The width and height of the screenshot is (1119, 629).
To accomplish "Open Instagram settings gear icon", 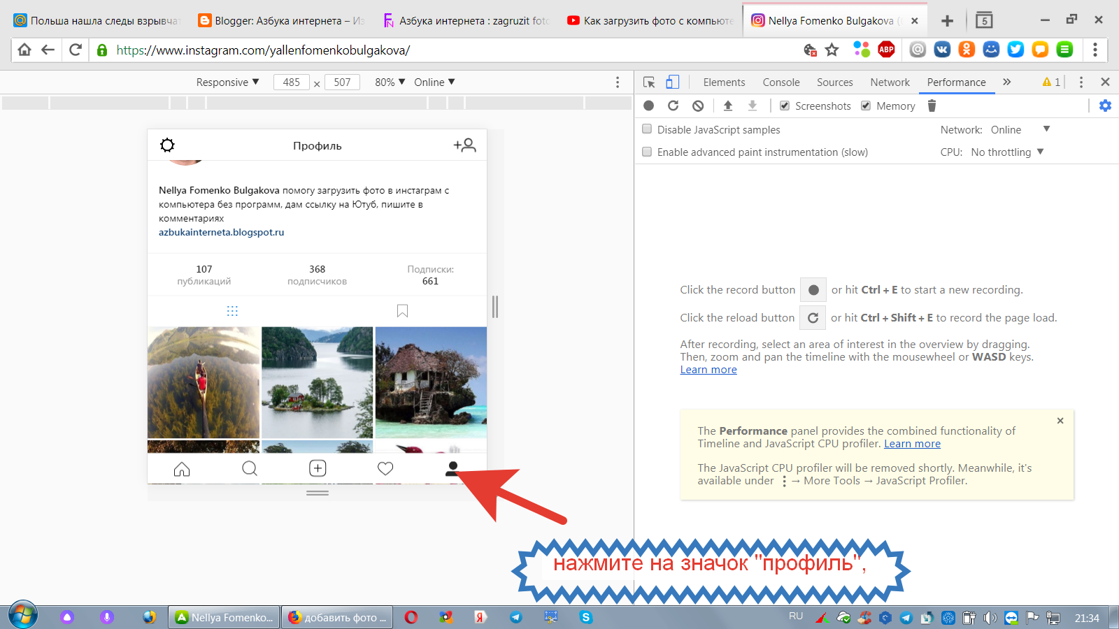I will (167, 145).
